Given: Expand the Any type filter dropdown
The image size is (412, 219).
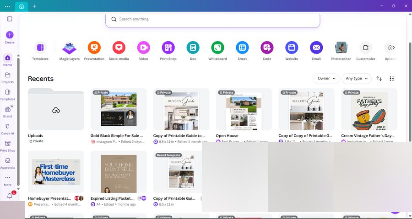Looking at the screenshot, I should [x=357, y=79].
